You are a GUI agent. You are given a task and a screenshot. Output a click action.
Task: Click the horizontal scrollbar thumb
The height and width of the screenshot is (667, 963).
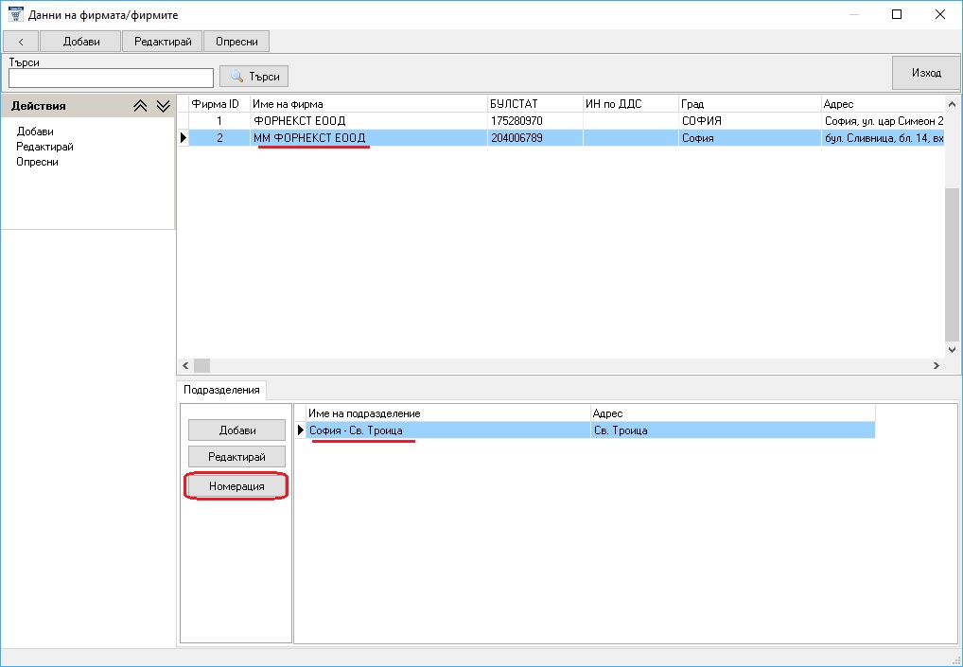coord(202,365)
